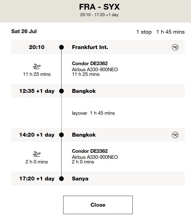
Task: Click the 20:10 departure time
Action: (x=37, y=47)
